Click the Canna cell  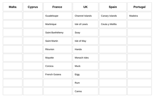click(86, 91)
